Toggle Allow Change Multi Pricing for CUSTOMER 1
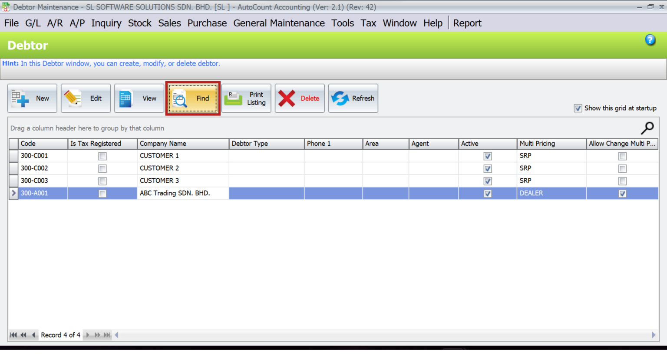Image resolution: width=667 pixels, height=354 pixels. (x=623, y=156)
